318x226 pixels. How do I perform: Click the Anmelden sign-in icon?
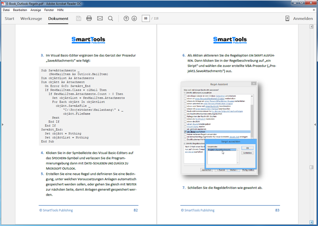(x=288, y=19)
